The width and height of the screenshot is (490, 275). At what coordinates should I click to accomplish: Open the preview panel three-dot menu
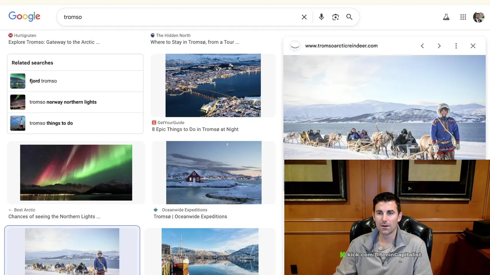(x=456, y=46)
